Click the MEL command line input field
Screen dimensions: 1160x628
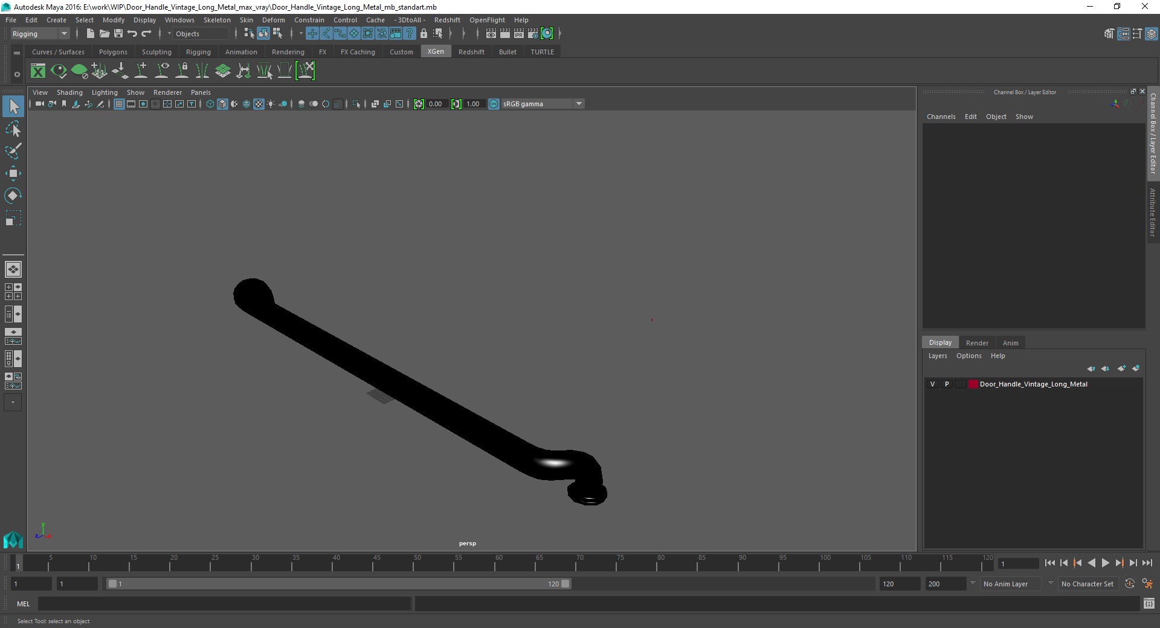(225, 603)
